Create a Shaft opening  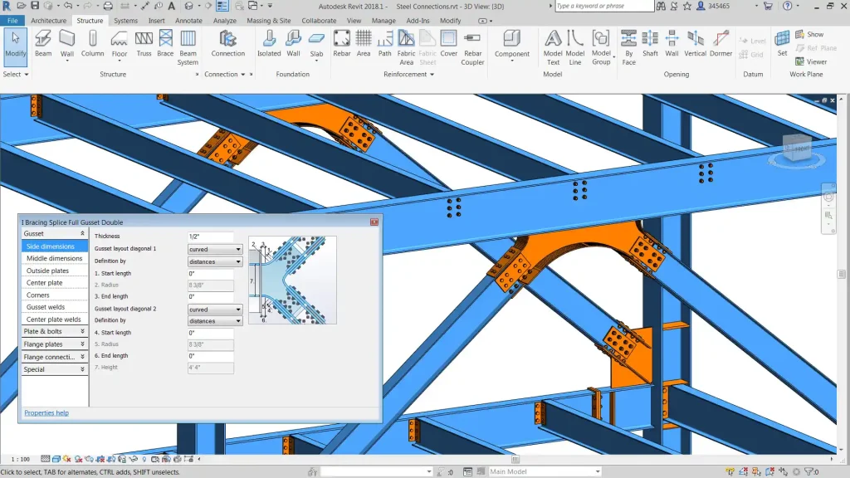coord(649,46)
